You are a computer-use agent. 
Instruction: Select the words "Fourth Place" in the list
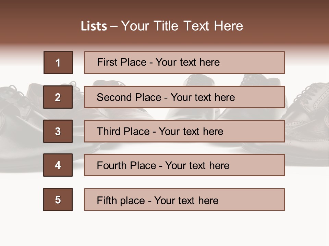[126, 166]
